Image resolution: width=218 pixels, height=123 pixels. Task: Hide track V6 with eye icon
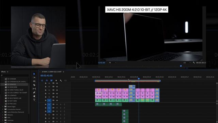[57, 83]
